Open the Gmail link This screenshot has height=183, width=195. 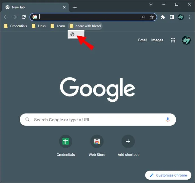click(142, 40)
